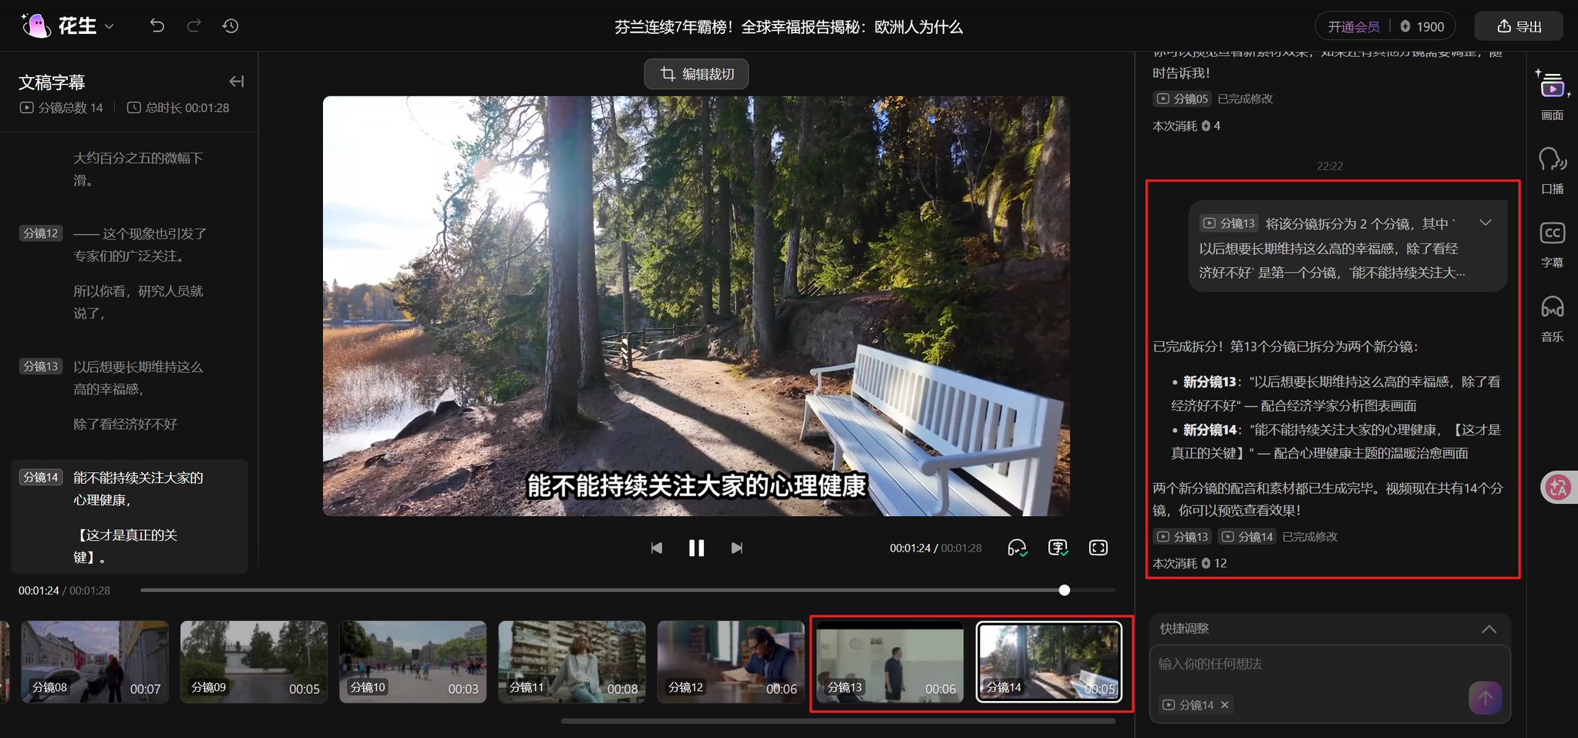Viewport: 1578px width, 738px height.
Task: Open the version history clock icon
Action: (x=230, y=26)
